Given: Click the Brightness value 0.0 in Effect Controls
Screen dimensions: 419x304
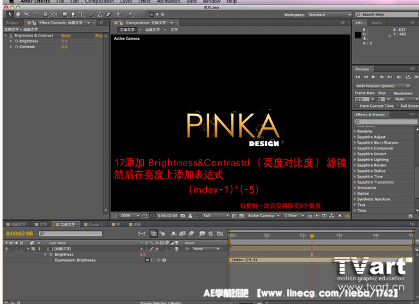Looking at the screenshot, I should [x=64, y=41].
